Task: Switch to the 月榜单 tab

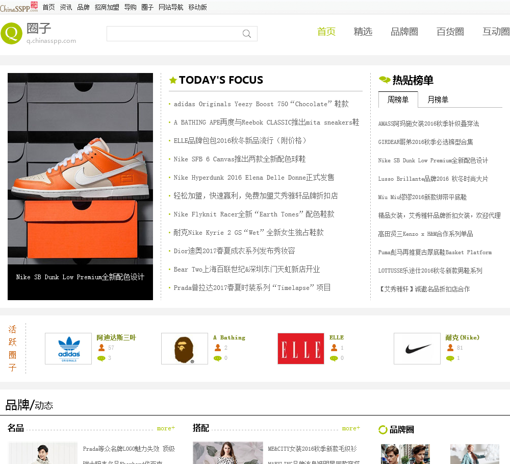Action: pyautogui.click(x=438, y=100)
